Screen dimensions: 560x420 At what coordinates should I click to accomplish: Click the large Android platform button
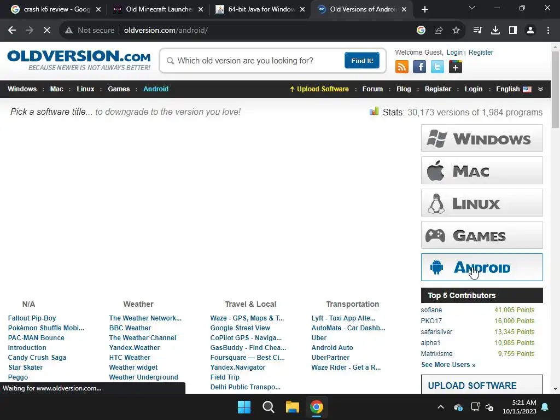click(482, 267)
